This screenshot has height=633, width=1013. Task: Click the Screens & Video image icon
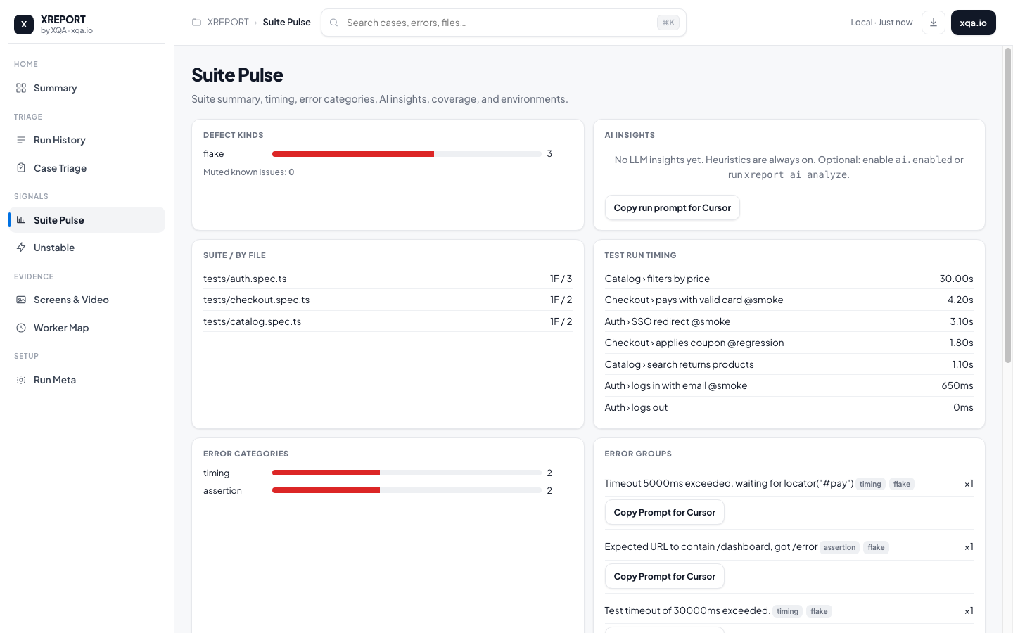[x=21, y=300]
